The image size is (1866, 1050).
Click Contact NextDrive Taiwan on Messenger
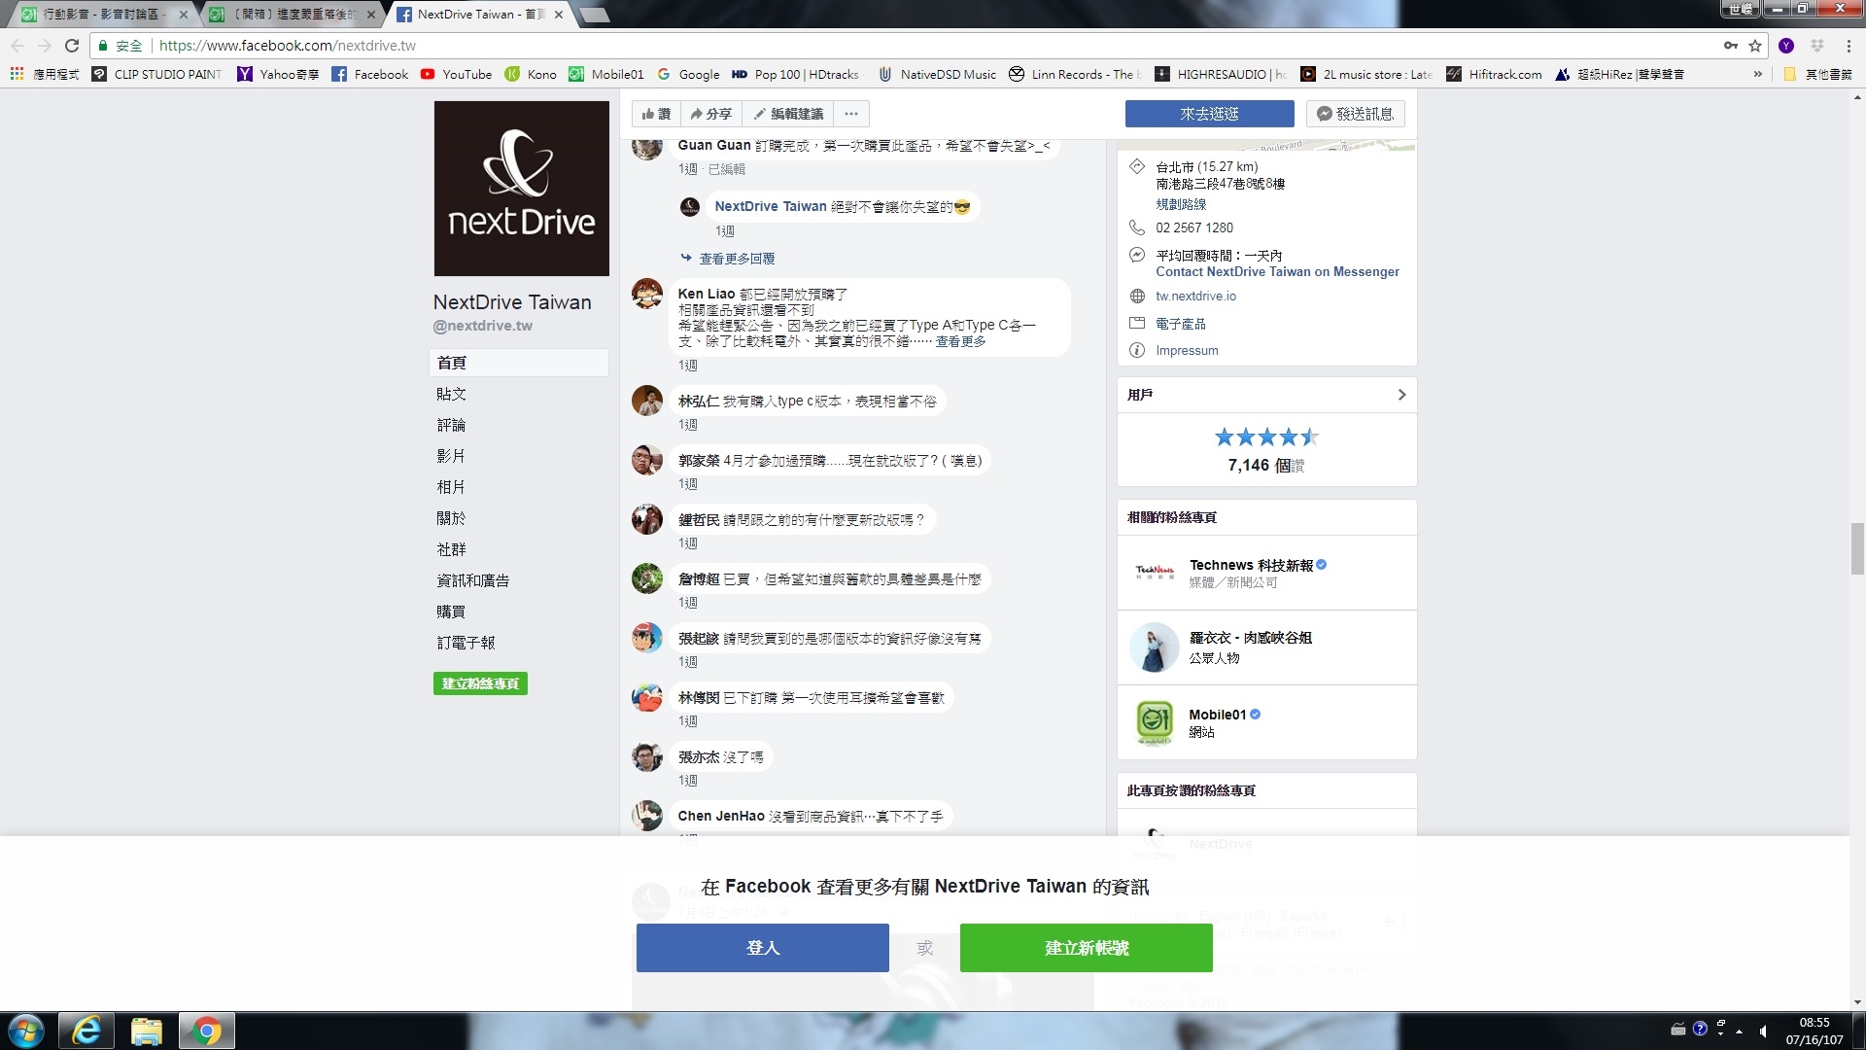pyautogui.click(x=1277, y=272)
